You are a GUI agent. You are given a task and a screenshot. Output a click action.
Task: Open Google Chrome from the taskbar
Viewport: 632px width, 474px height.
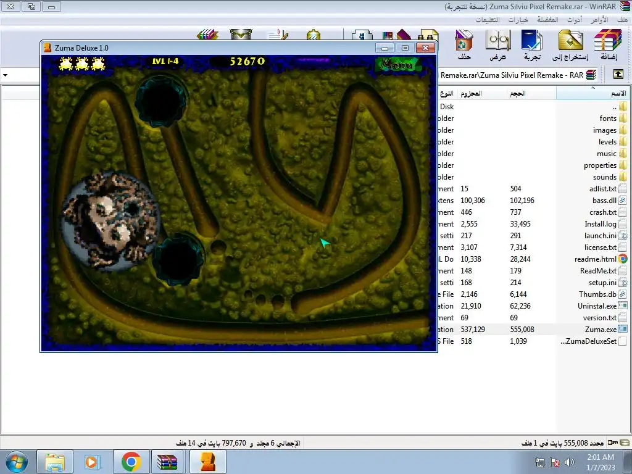[x=131, y=462]
